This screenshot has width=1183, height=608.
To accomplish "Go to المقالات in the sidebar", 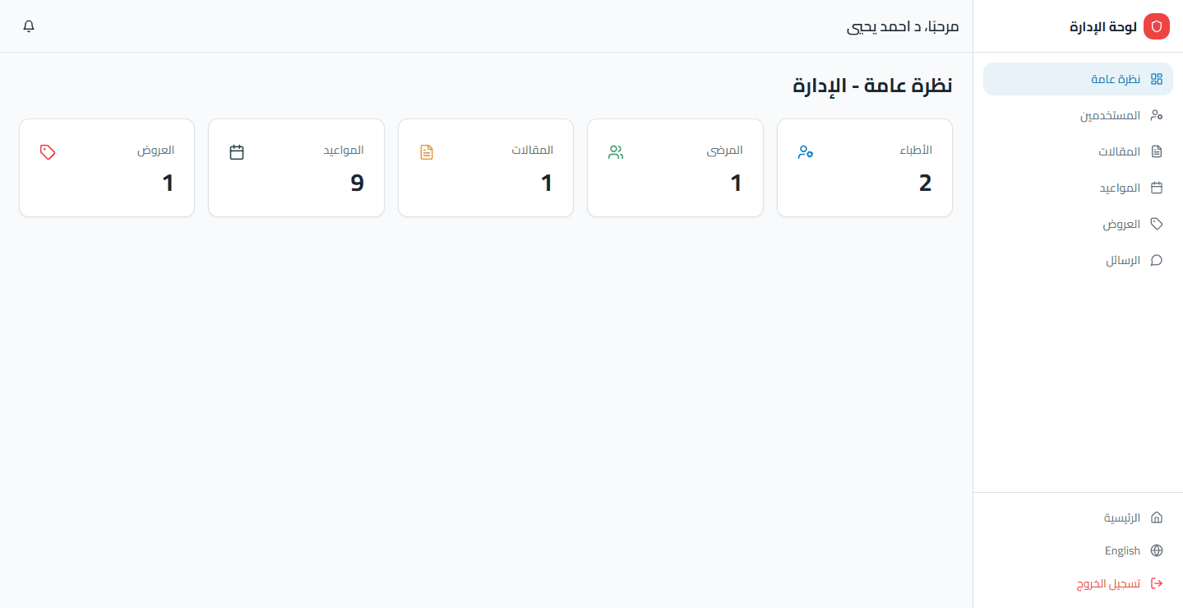I will 1078,151.
